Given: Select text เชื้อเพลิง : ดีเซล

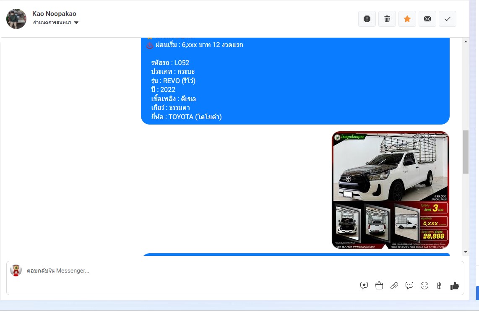Looking at the screenshot, I should click(x=174, y=99).
